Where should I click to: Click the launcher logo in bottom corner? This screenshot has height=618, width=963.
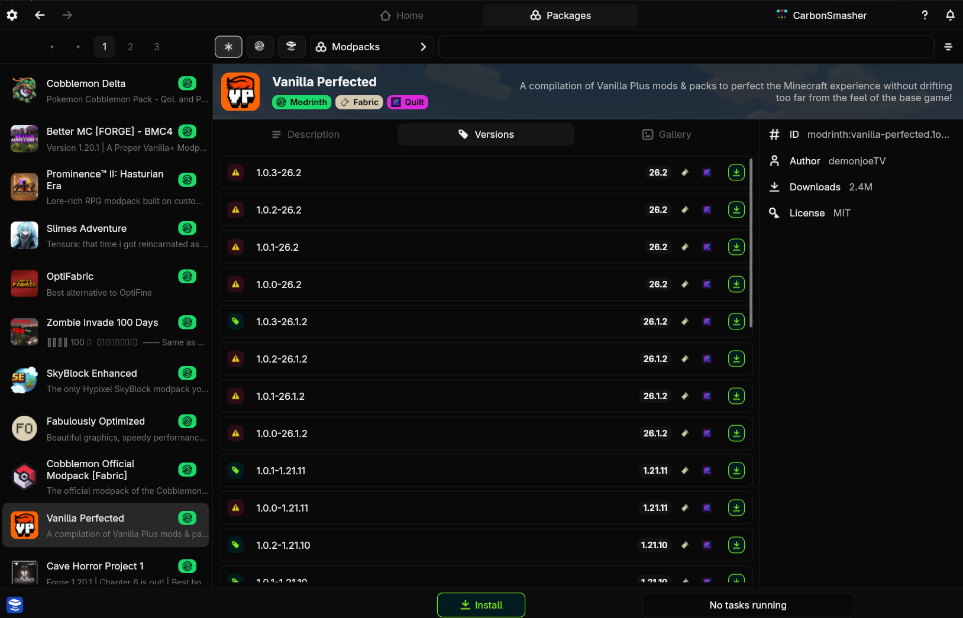click(x=15, y=605)
